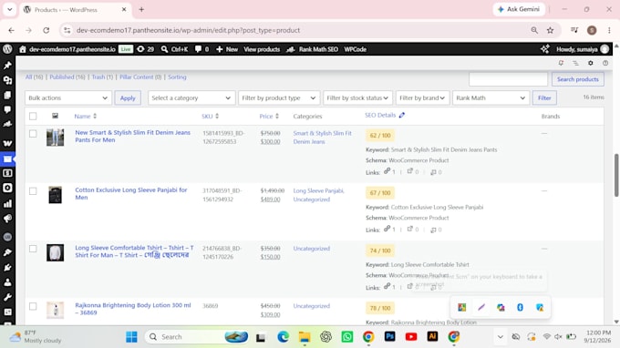The image size is (620, 348).
Task: Open the Bulk actions dropdown
Action: point(68,98)
